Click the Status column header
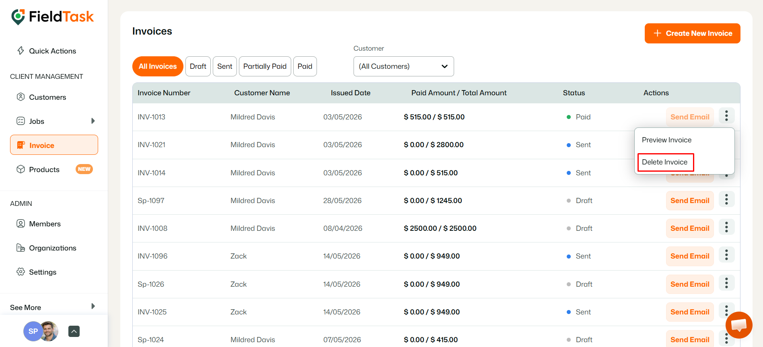Image resolution: width=763 pixels, height=347 pixels. click(574, 93)
